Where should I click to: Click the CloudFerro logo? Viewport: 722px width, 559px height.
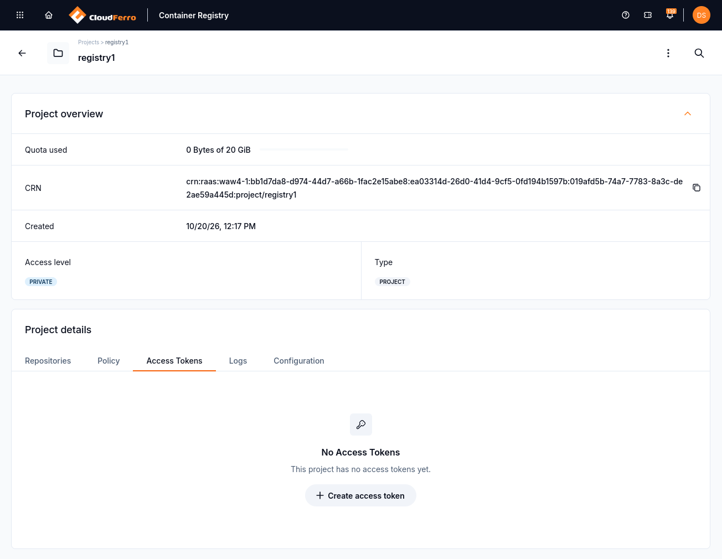tap(102, 15)
